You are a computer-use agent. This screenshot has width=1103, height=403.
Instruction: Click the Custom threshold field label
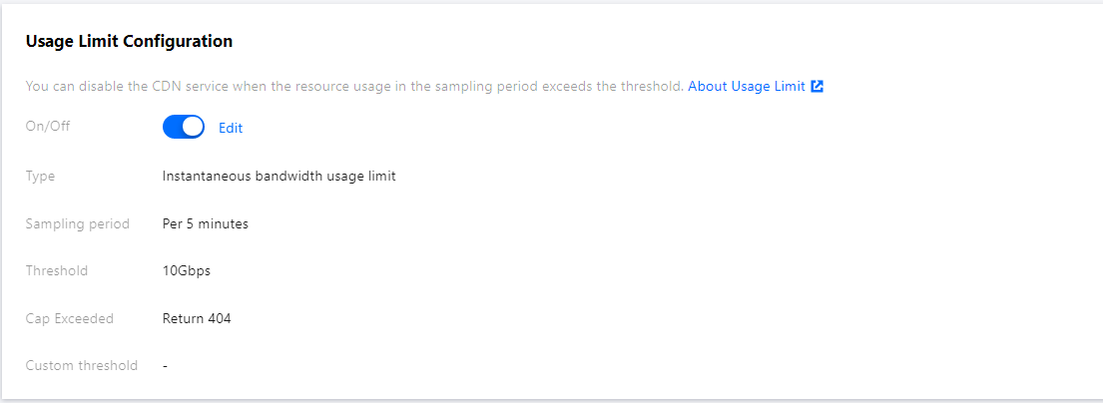click(x=81, y=366)
